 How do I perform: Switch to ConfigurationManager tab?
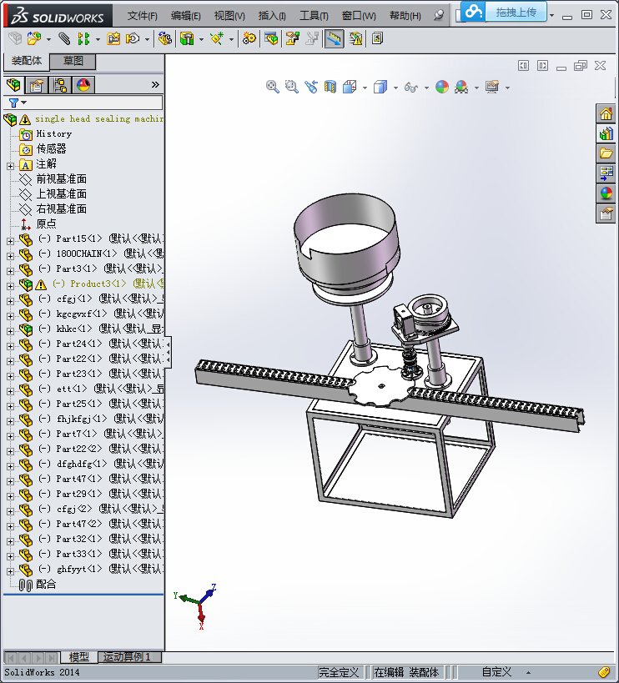60,85
